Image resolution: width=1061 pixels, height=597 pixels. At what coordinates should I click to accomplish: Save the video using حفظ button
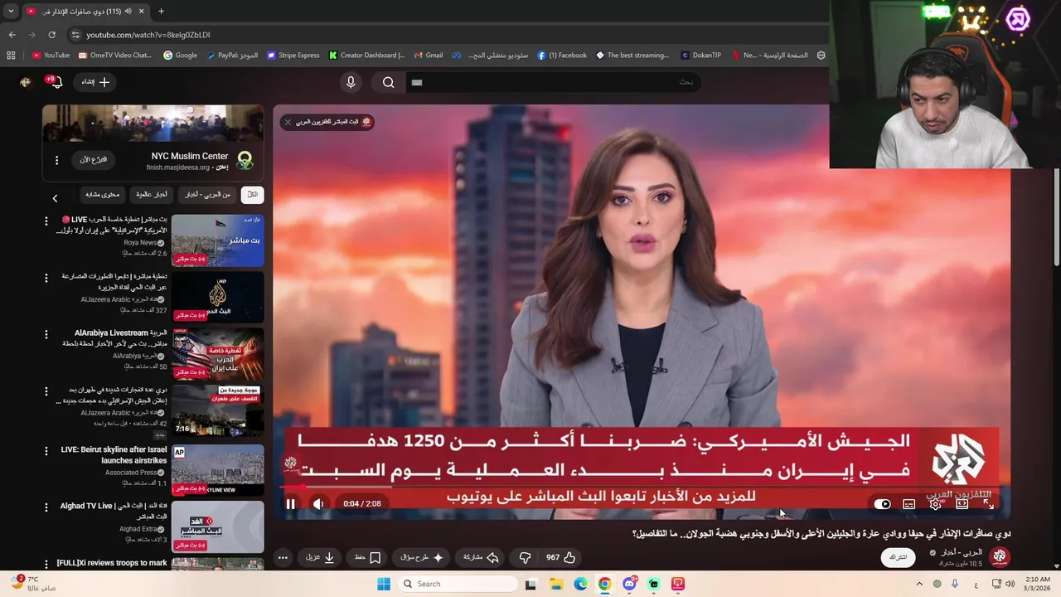pos(368,557)
